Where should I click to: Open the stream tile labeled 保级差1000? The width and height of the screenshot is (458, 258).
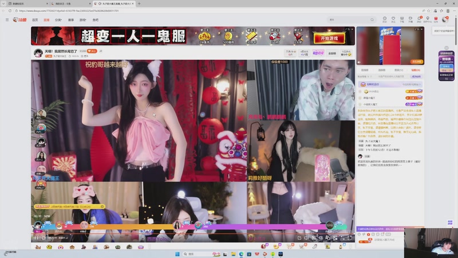click(301, 90)
